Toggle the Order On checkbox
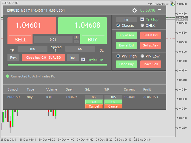191x143 pixels. click(x=83, y=60)
